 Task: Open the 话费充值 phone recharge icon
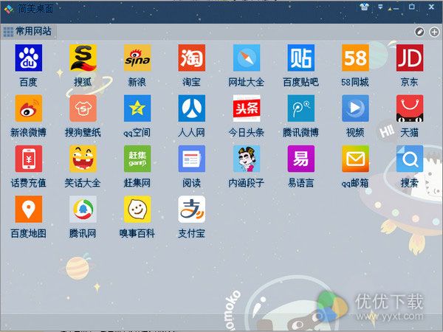point(29,159)
